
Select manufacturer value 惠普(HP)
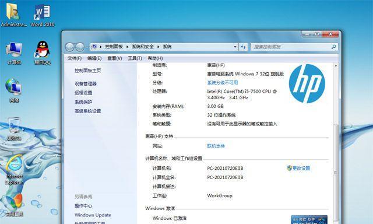[216, 65]
